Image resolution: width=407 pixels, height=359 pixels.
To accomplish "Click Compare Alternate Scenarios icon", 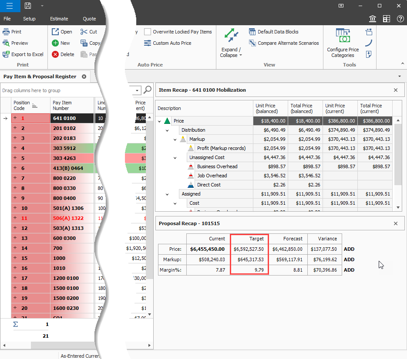I will pyautogui.click(x=252, y=43).
